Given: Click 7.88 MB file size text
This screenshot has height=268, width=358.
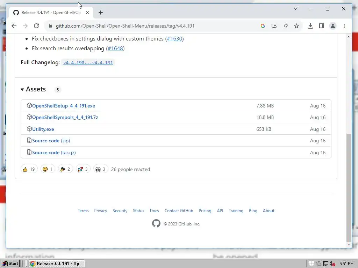Looking at the screenshot, I should pyautogui.click(x=265, y=106).
